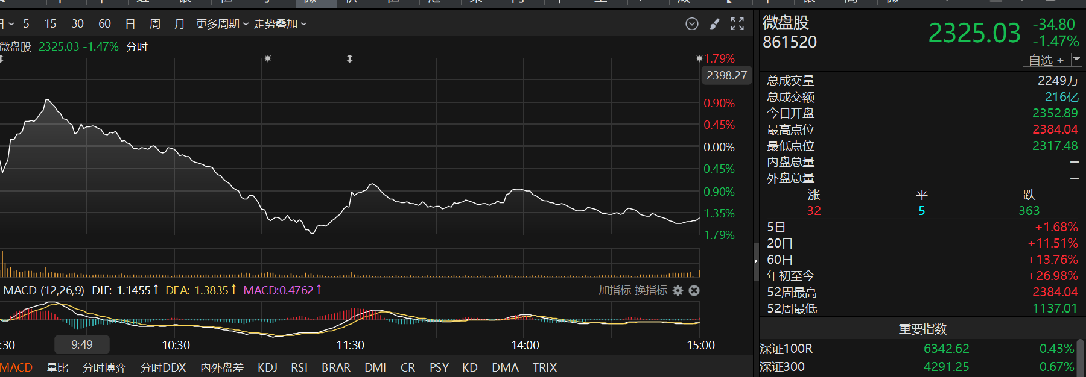The width and height of the screenshot is (1086, 377).
Task: Click the 9:49 time marker on axis
Action: tap(82, 345)
